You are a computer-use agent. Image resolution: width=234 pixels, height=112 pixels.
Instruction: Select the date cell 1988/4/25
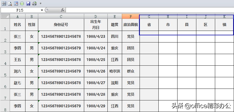[x=96, y=60]
